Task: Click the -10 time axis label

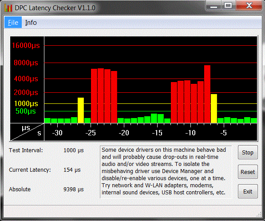Action: coord(190,133)
